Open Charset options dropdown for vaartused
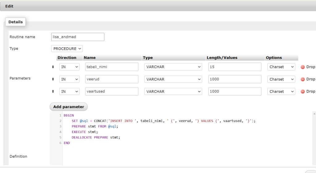Screen dimensions: 316x173 pyautogui.click(x=281, y=91)
